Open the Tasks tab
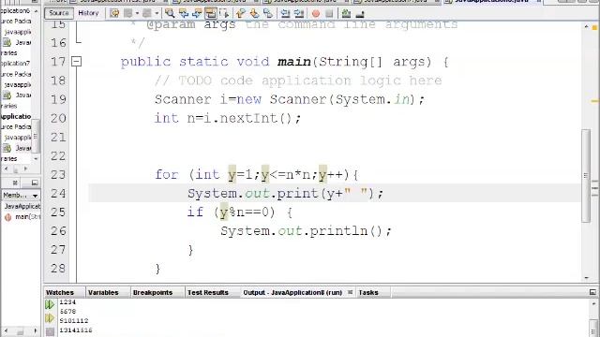Image resolution: width=600 pixels, height=337 pixels. click(368, 292)
